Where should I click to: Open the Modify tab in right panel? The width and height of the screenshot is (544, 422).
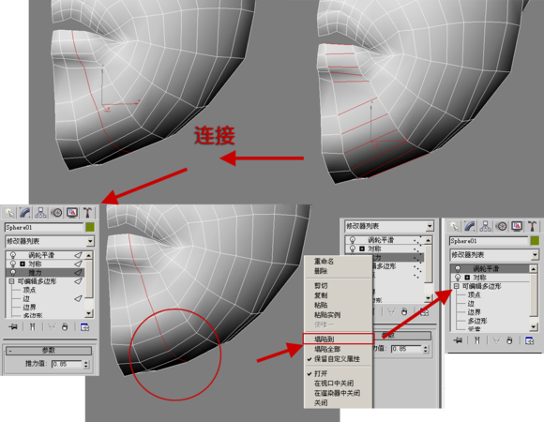click(x=469, y=226)
